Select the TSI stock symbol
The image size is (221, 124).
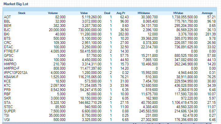tap(6, 115)
